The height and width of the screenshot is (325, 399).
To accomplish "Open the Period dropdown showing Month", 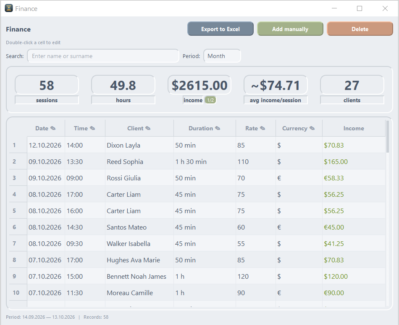I will (x=222, y=56).
